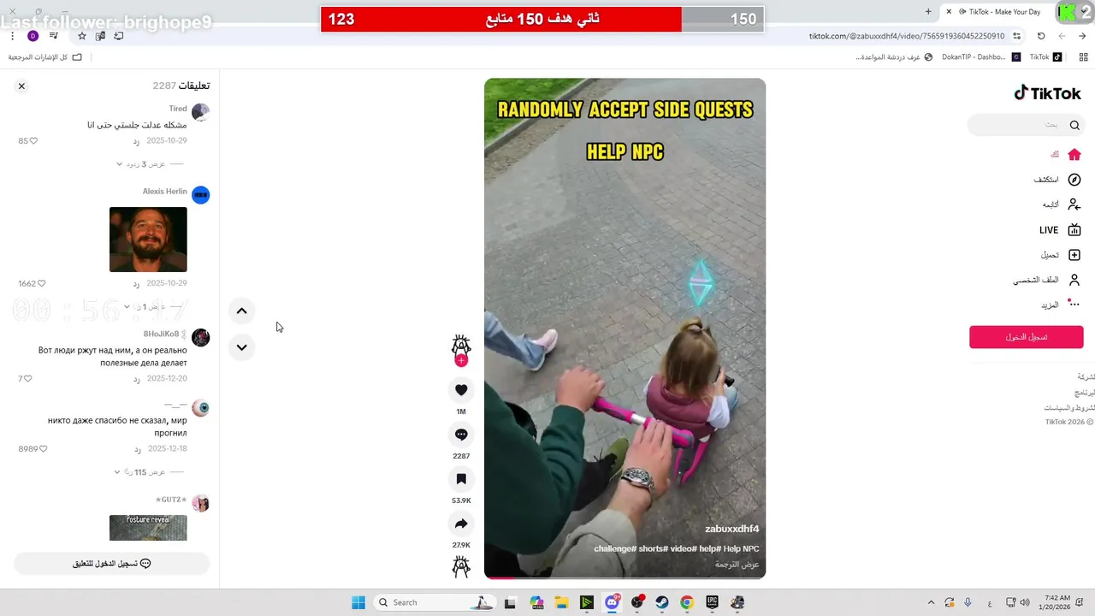Open Steam from the taskbar

pos(662,602)
